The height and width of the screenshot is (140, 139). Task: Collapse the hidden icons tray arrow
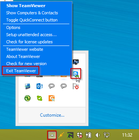pyautogui.click(x=52, y=135)
